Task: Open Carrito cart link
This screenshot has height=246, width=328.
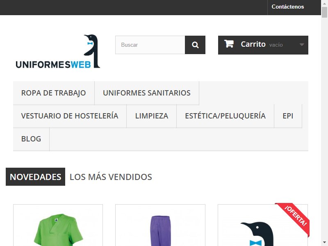Action: point(263,45)
